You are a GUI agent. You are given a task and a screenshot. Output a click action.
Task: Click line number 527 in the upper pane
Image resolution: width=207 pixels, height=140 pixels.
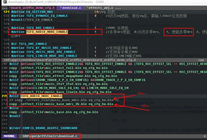6,40
